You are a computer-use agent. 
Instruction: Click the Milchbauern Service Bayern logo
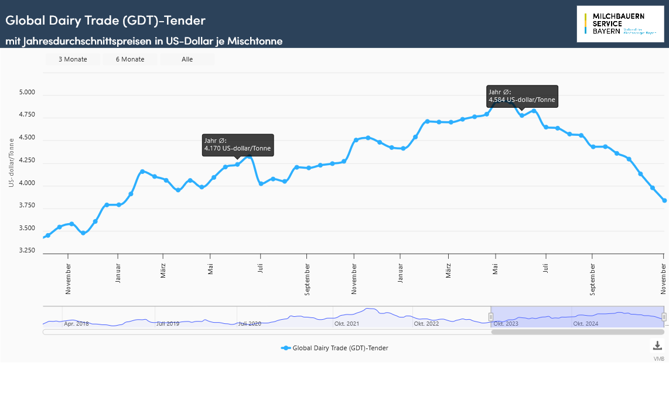click(620, 24)
